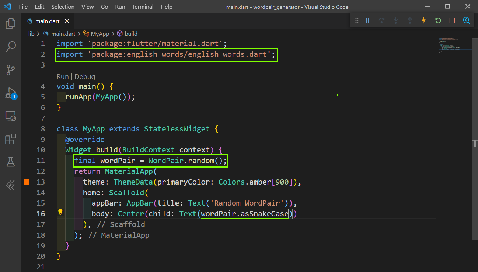Stop the debug session
Image resolution: width=478 pixels, height=272 pixels.
452,21
